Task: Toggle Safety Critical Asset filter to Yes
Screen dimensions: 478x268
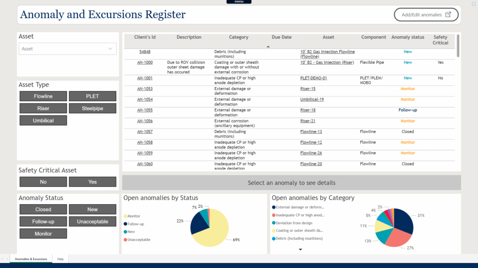Action: click(x=92, y=182)
